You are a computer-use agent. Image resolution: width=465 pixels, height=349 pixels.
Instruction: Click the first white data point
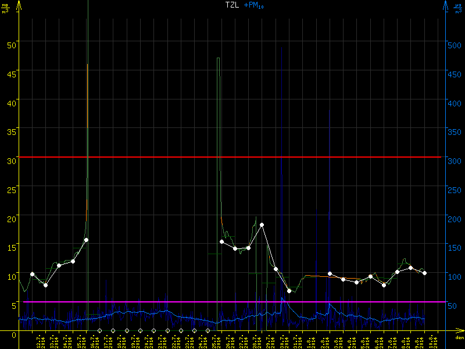tap(32, 274)
